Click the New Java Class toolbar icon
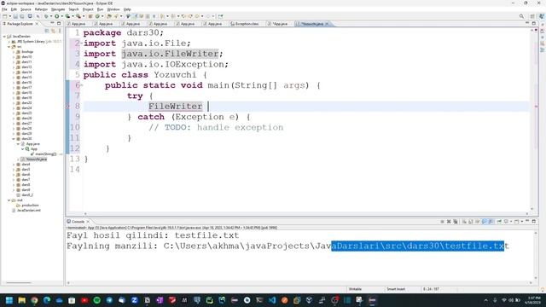This screenshot has height=307, width=546. pos(97,16)
